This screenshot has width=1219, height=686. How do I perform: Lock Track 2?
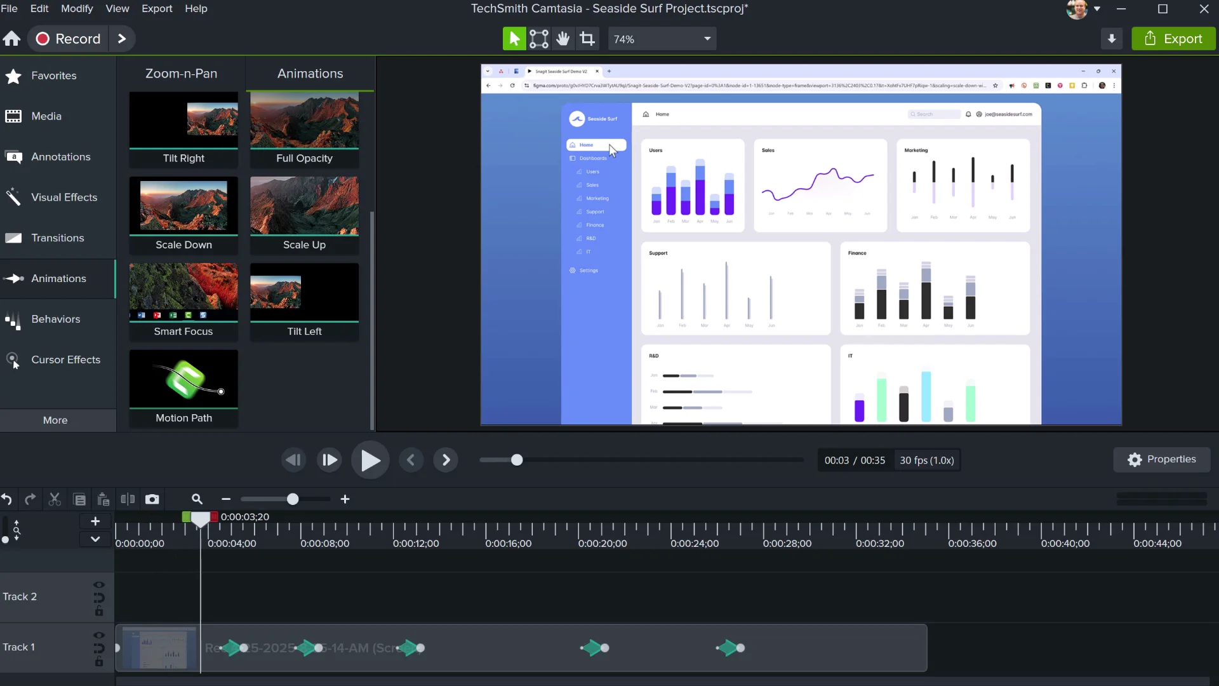pyautogui.click(x=98, y=613)
